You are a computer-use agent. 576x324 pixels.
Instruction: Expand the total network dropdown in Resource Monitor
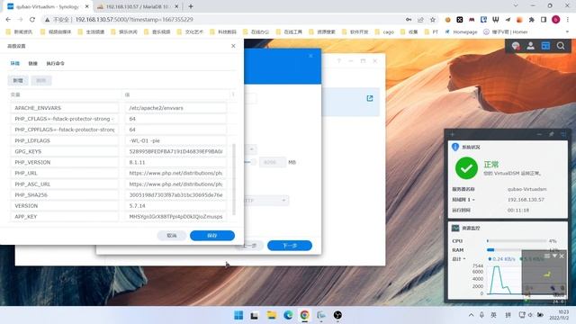pos(464,259)
